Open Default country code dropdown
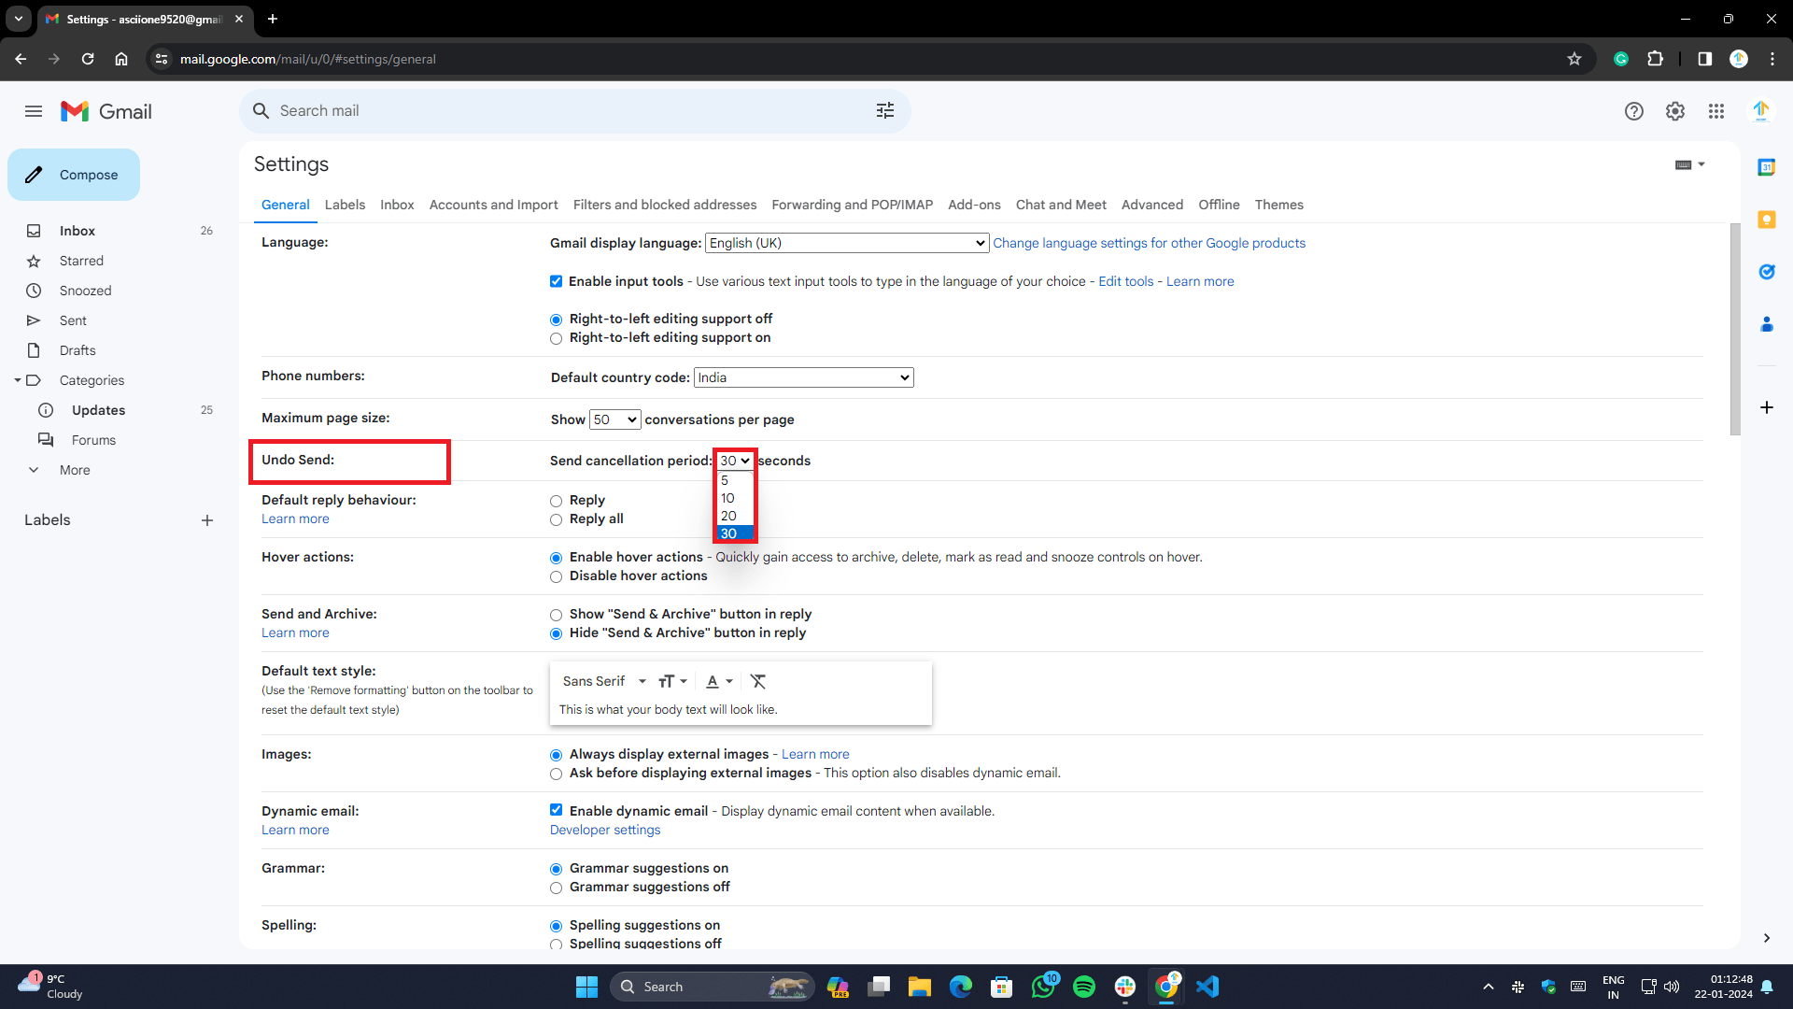This screenshot has width=1793, height=1009. click(x=803, y=377)
